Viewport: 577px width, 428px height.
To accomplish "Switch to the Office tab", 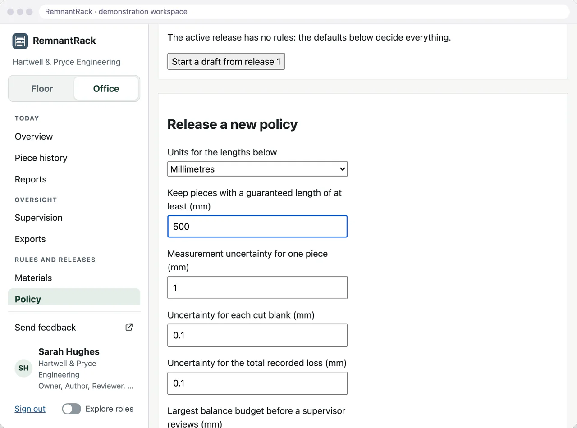I will point(106,89).
